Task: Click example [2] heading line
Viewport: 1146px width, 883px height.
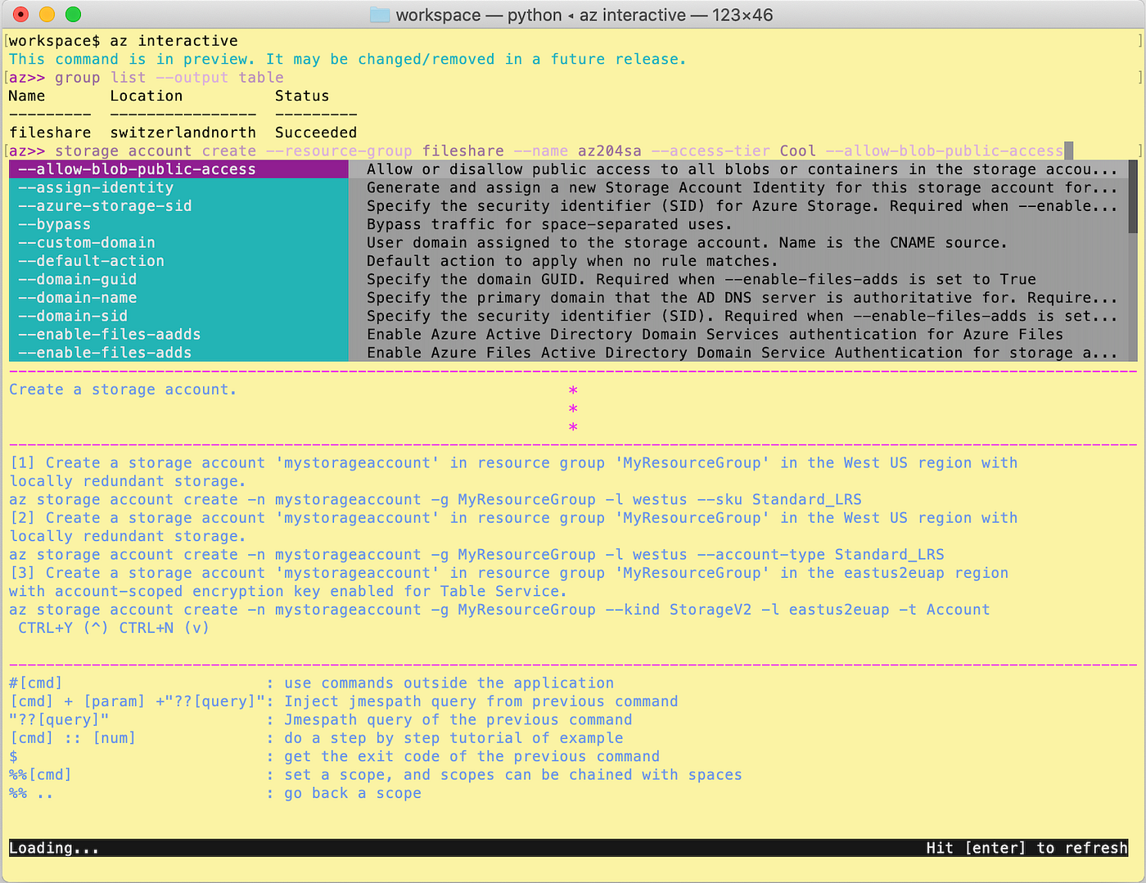Action: (x=513, y=518)
